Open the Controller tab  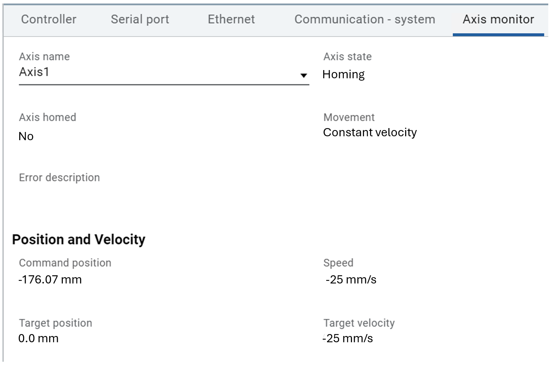coord(49,19)
